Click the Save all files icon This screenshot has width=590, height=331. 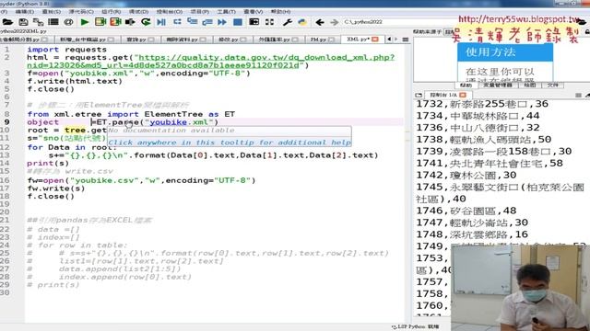[x=38, y=22]
